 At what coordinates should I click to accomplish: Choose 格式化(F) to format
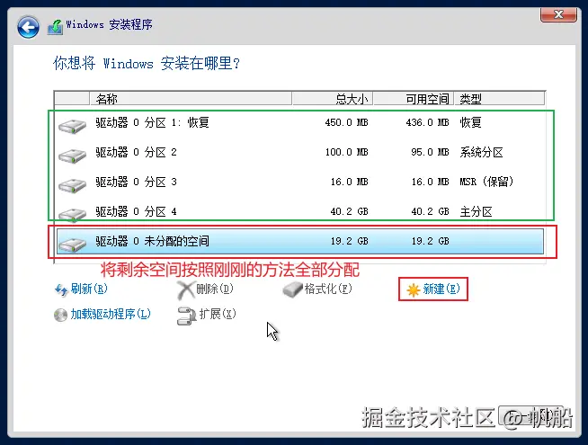pyautogui.click(x=328, y=289)
